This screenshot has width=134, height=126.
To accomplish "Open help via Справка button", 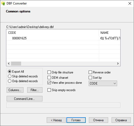I will 121,120.
